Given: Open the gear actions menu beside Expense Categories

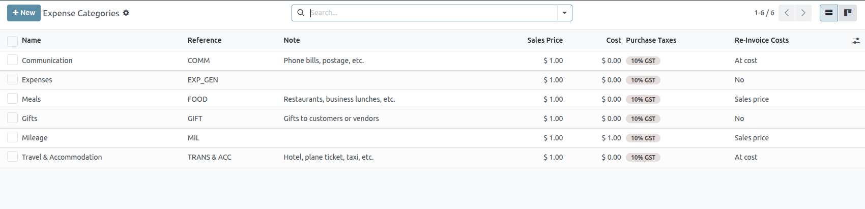Looking at the screenshot, I should coord(126,13).
